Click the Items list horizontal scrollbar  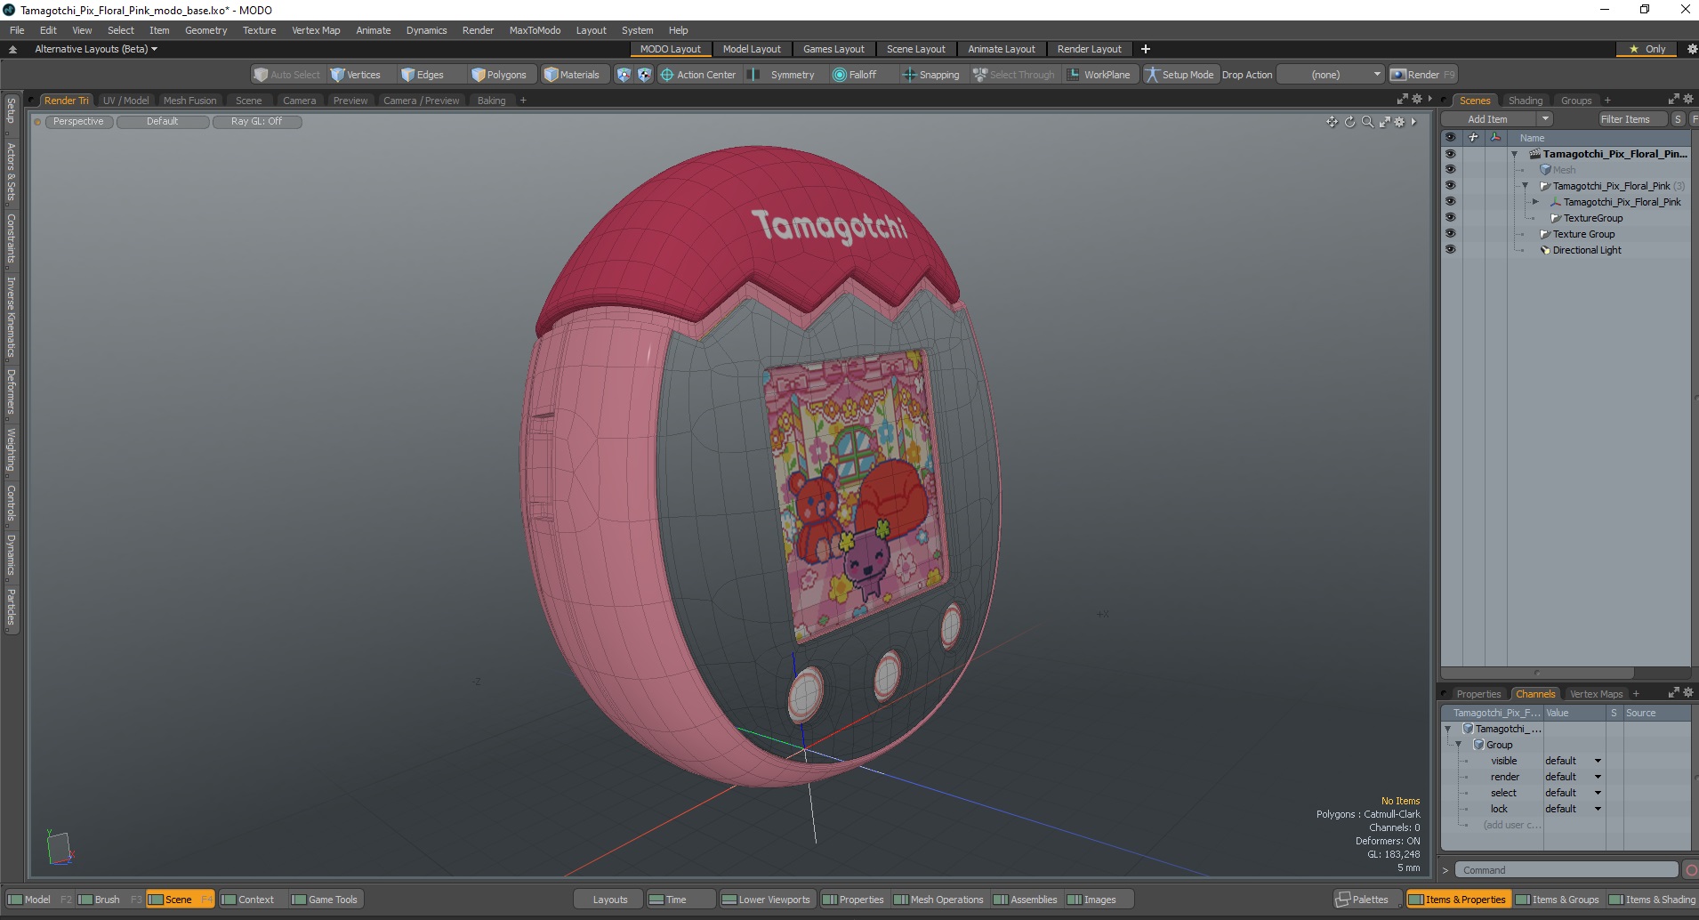tap(1537, 673)
